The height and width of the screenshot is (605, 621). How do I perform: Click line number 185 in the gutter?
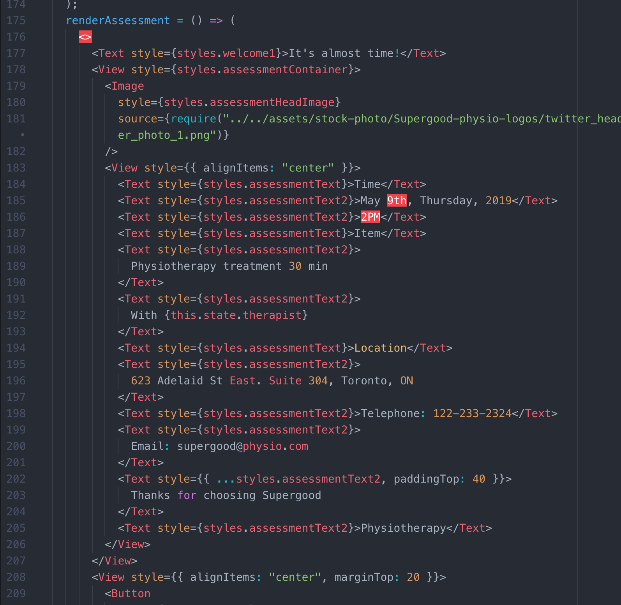point(16,201)
